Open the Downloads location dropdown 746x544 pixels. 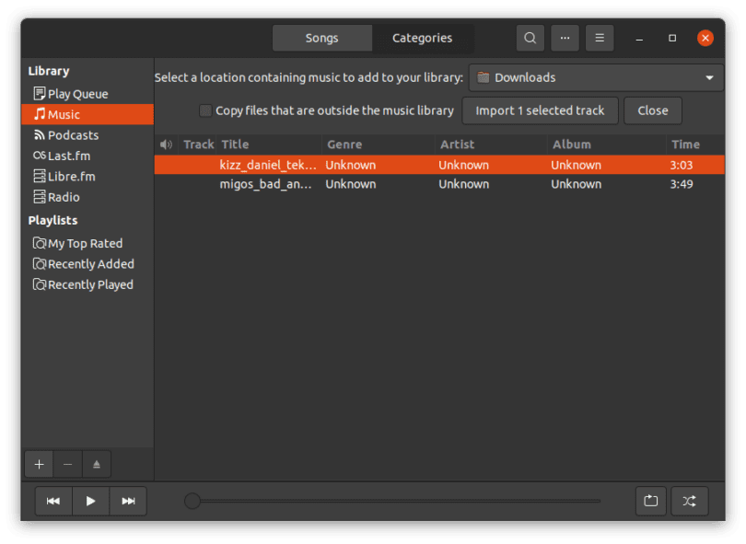(596, 77)
